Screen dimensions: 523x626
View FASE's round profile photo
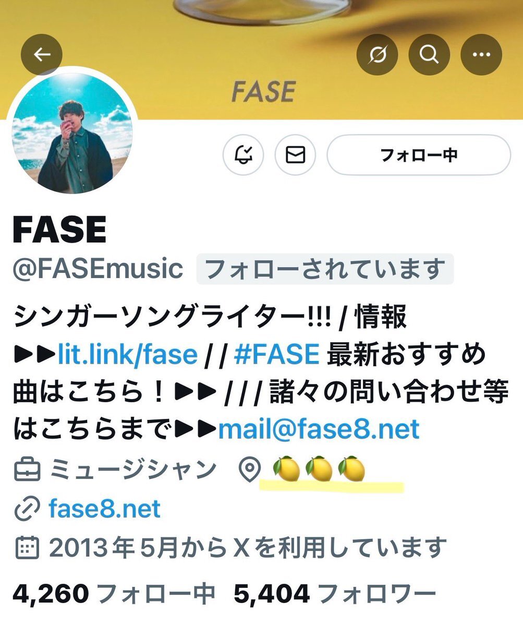pyautogui.click(x=72, y=133)
